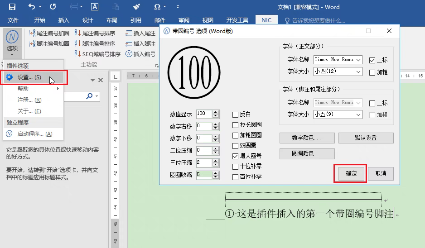This screenshot has width=425, height=248.
Task: Toggle the 反白 checkbox
Action: pos(235,115)
